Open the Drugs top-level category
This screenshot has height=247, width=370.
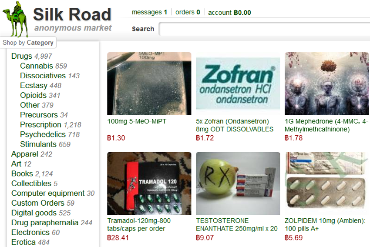pos(22,56)
